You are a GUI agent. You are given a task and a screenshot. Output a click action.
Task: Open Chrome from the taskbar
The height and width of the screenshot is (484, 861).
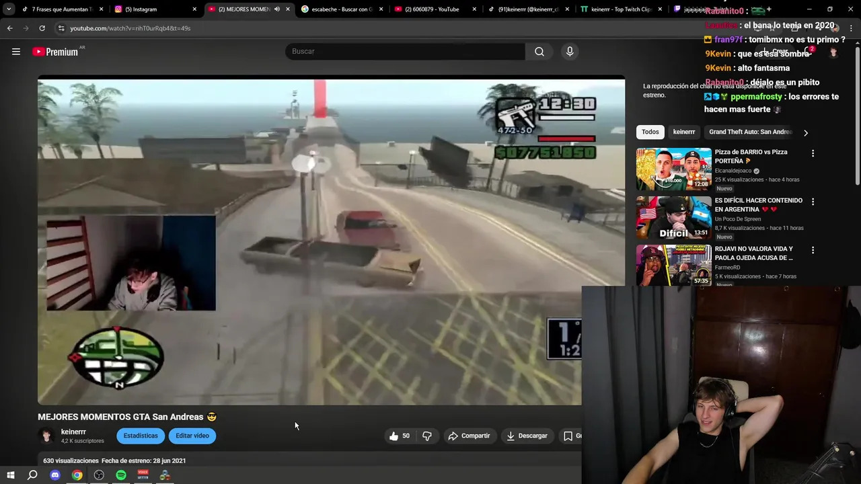77,475
